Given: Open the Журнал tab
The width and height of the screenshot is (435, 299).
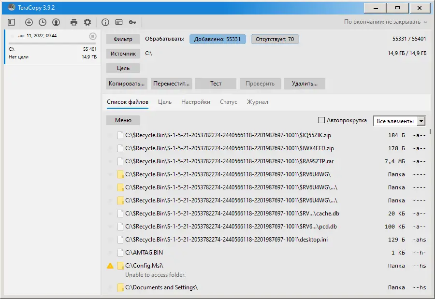Looking at the screenshot, I should tap(258, 102).
